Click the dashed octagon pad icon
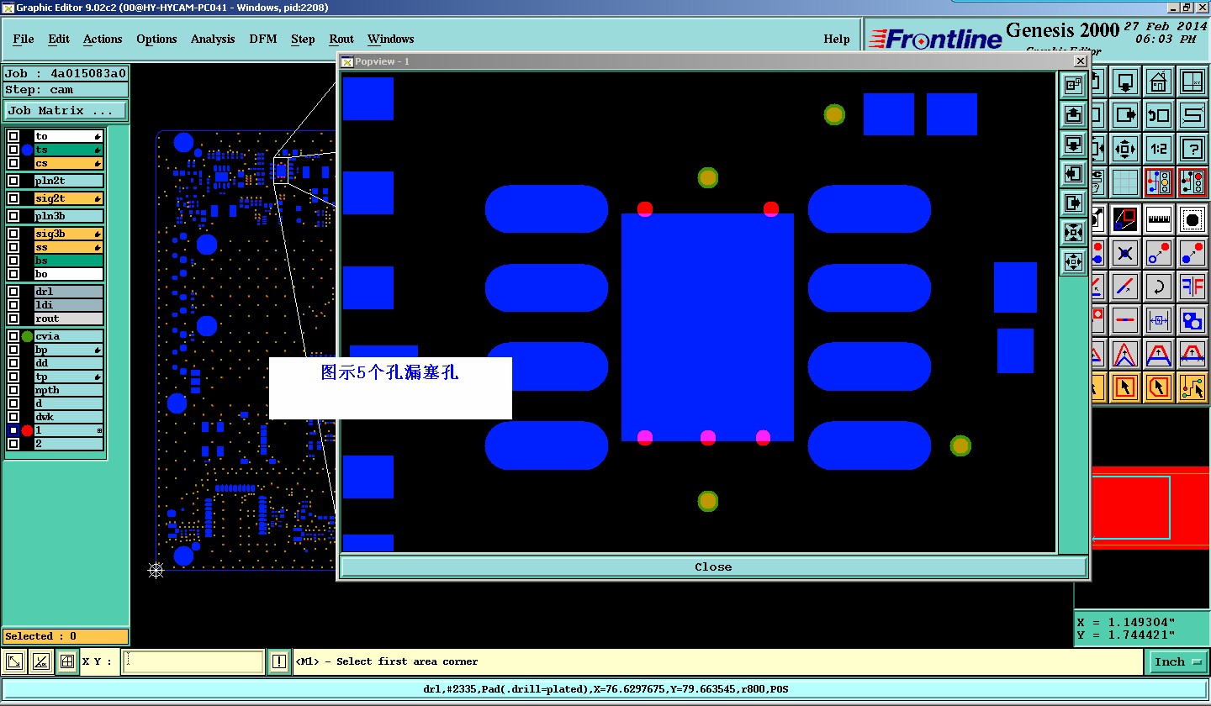 click(x=1192, y=219)
